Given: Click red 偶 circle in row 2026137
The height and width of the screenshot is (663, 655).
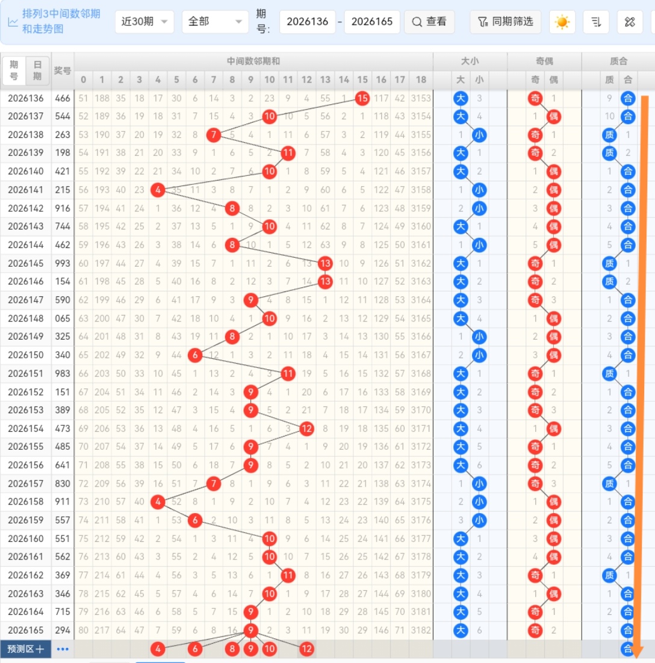Looking at the screenshot, I should (x=553, y=116).
